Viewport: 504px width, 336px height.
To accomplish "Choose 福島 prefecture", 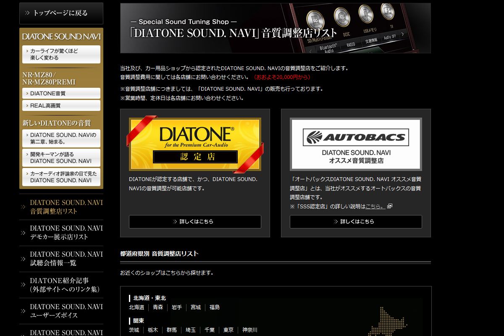I will click(x=215, y=307).
